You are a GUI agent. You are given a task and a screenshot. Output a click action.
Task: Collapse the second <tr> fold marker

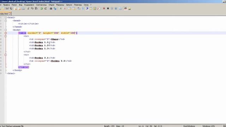point(6,55)
